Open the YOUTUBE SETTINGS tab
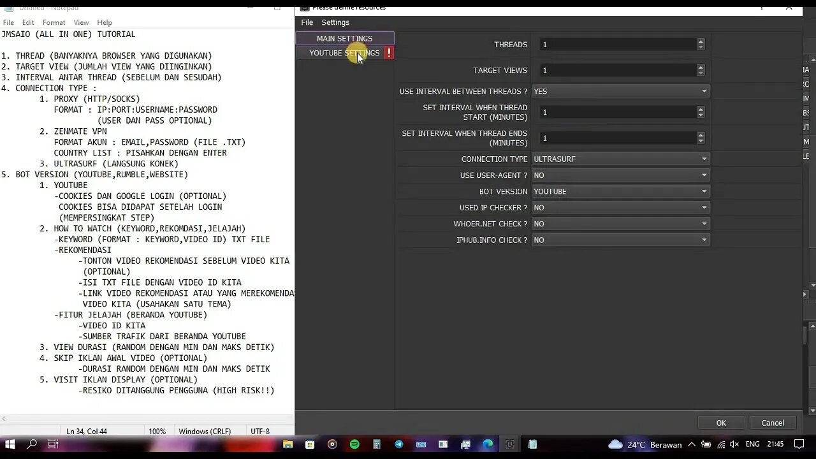 point(344,53)
